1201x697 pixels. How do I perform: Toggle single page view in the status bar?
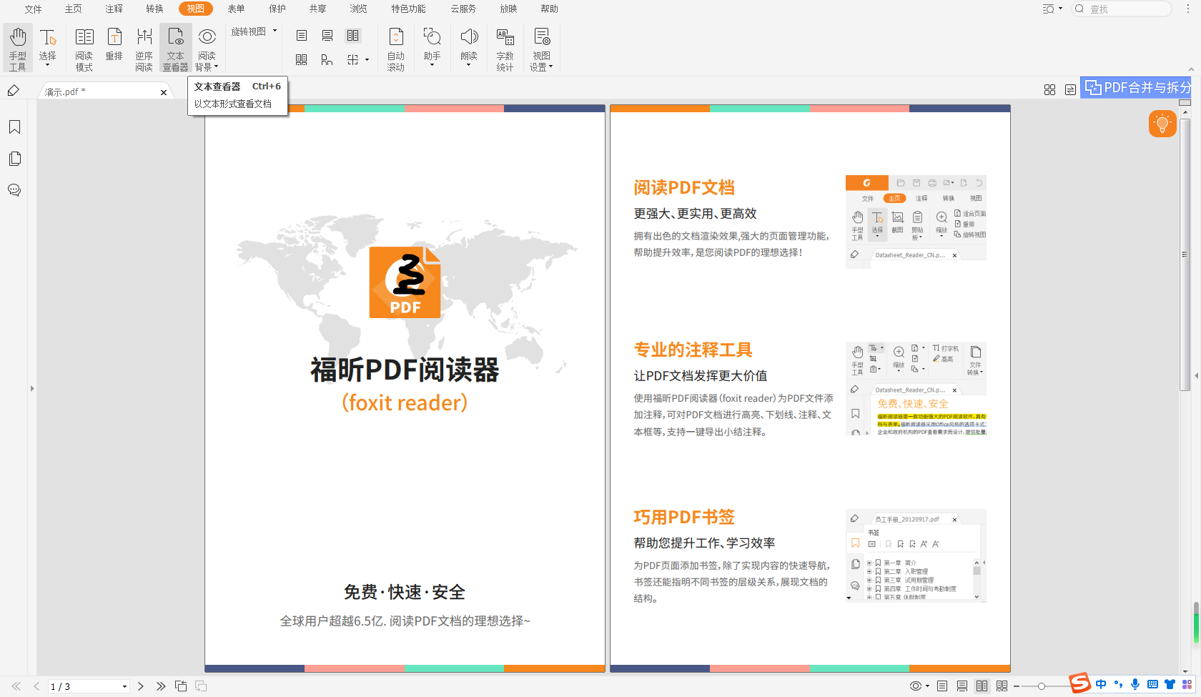[x=942, y=686]
